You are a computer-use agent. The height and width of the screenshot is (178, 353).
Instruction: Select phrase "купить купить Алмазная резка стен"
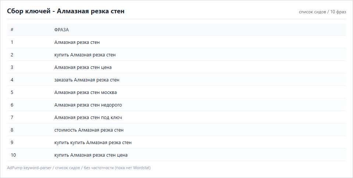(93, 143)
